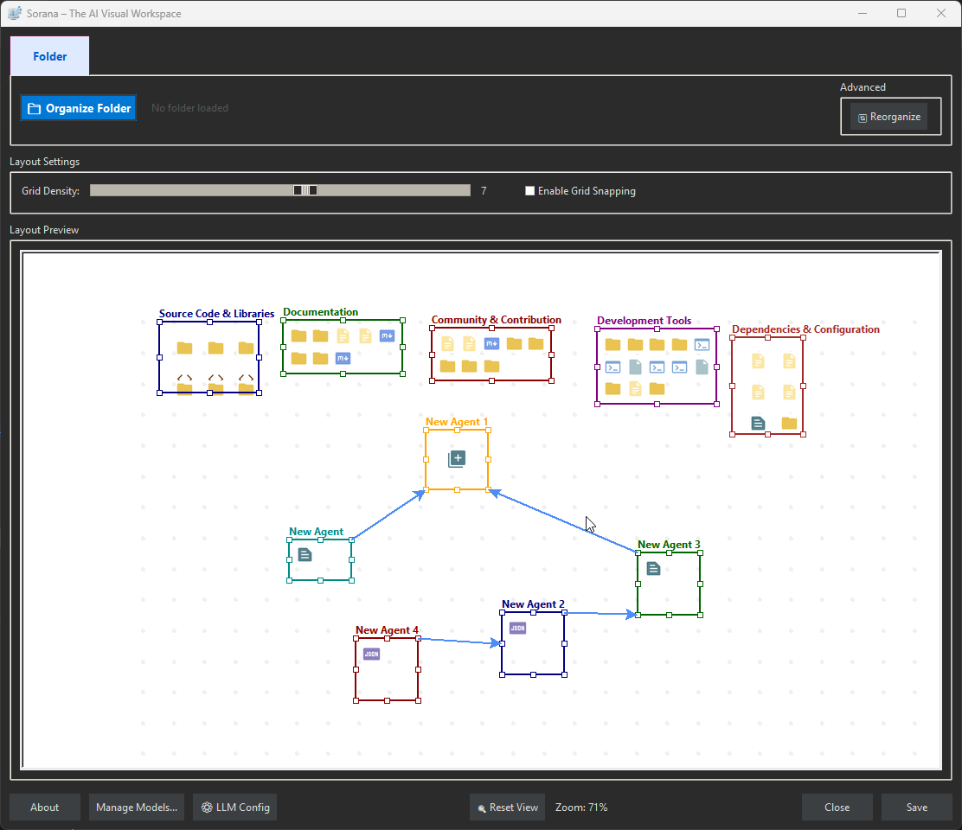
Task: Click the Zoom 71% indicator
Action: (x=580, y=807)
